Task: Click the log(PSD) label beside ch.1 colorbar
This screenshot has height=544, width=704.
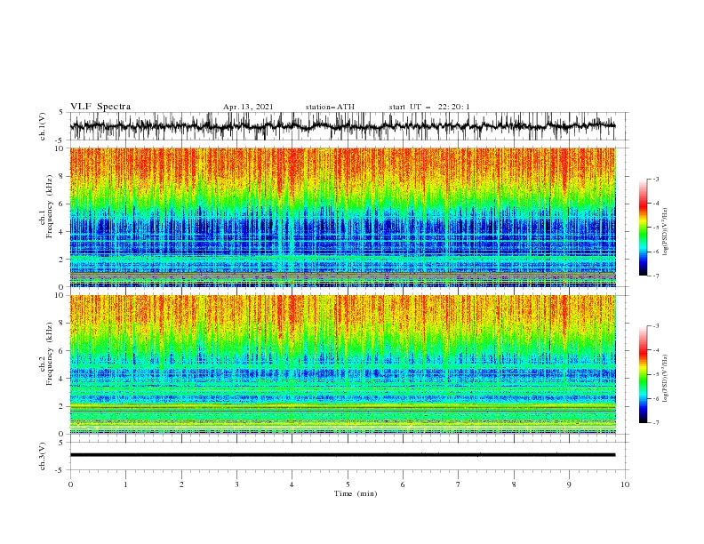Action: (666, 232)
